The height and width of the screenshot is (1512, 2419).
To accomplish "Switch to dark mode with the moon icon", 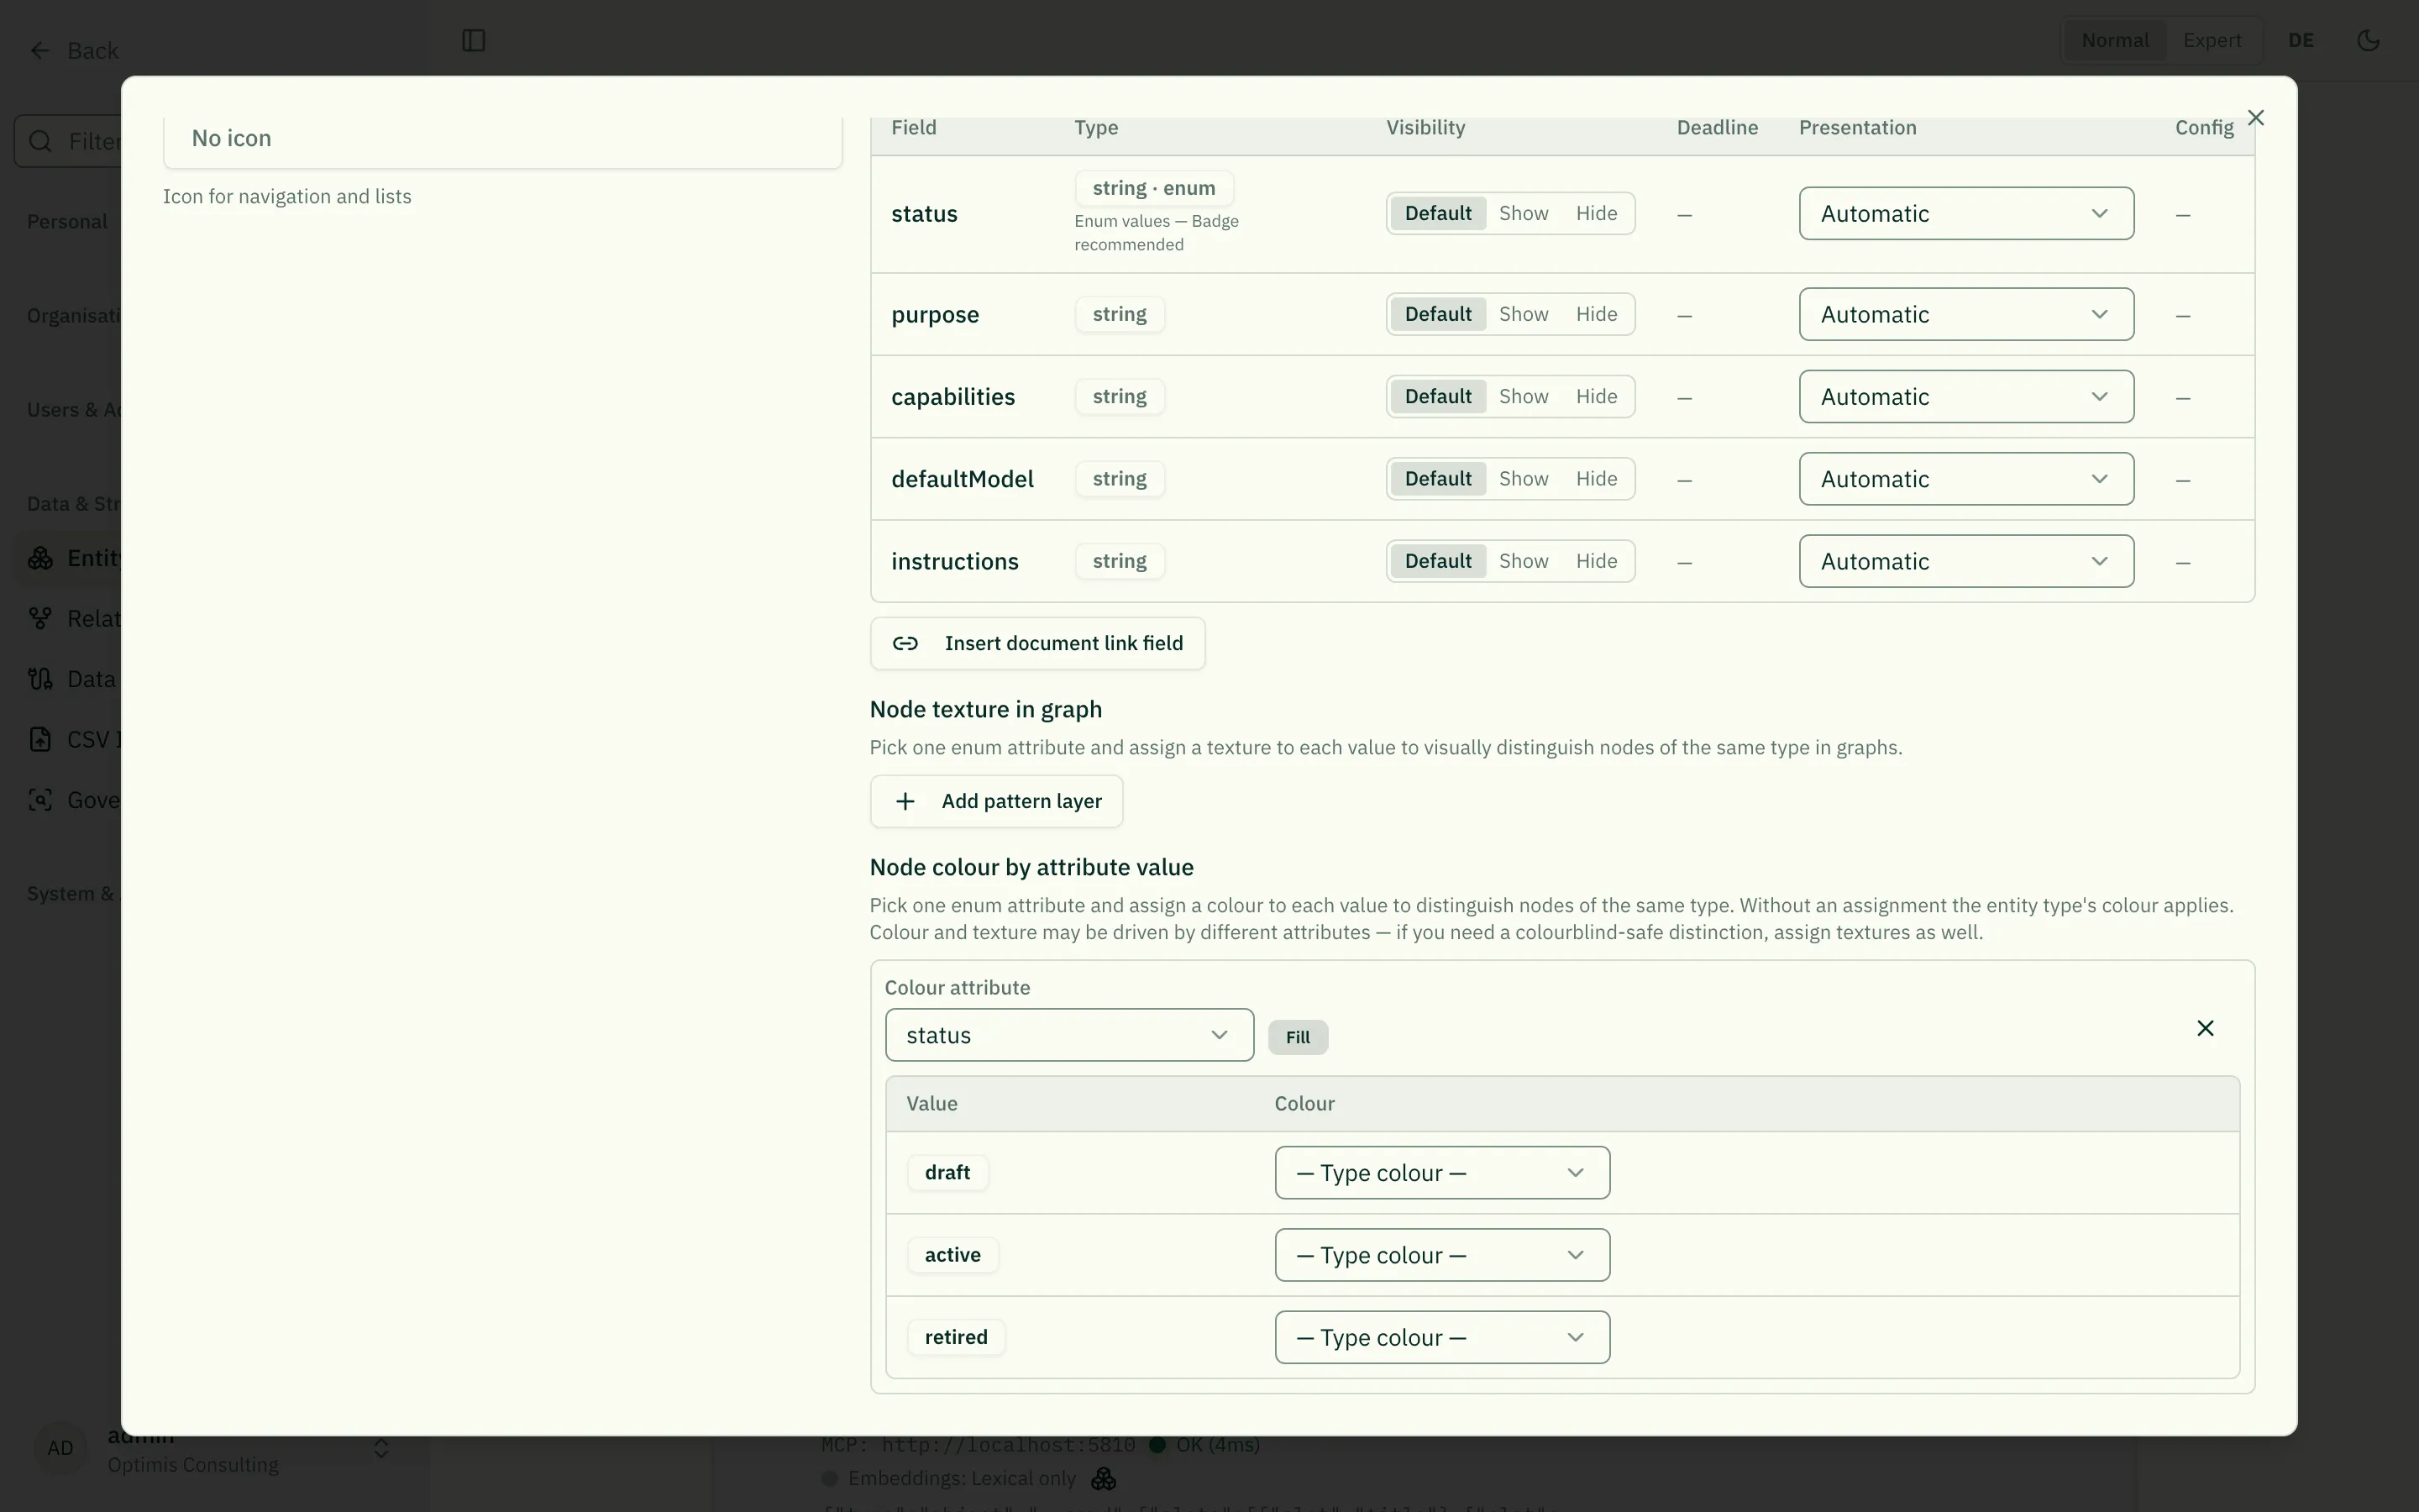I will pyautogui.click(x=2368, y=40).
